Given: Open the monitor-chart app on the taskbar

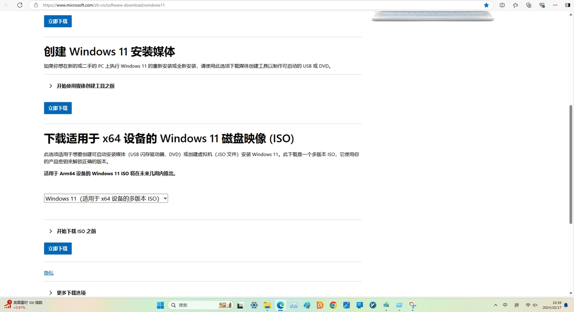Looking at the screenshot, I should (x=294, y=305).
